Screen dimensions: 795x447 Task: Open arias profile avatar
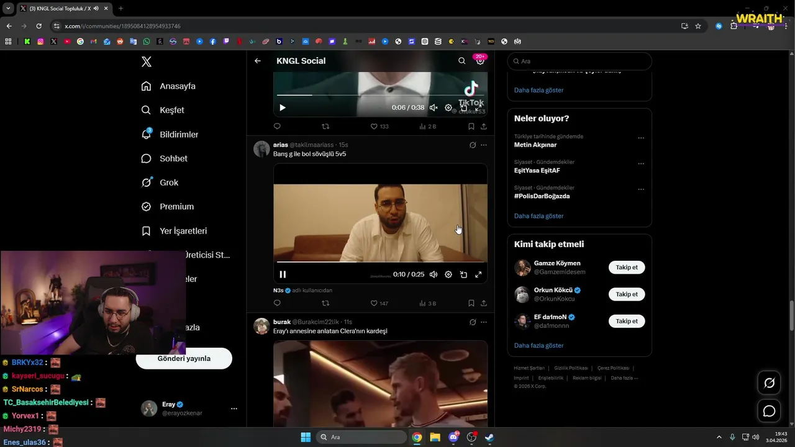[261, 149]
